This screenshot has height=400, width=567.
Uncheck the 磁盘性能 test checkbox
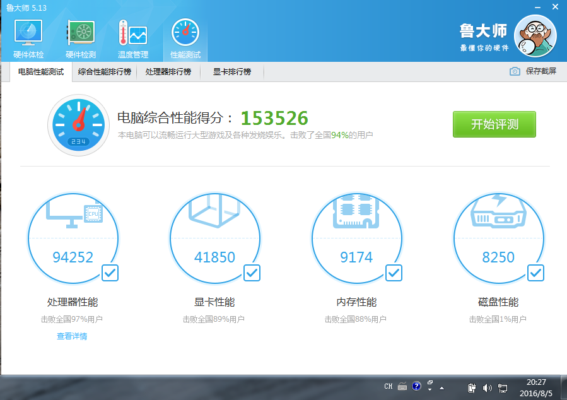click(x=535, y=273)
